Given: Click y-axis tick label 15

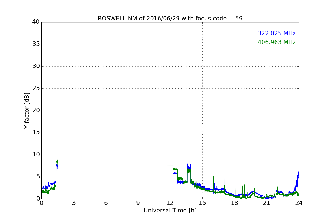Looking at the screenshot, I should coord(36,133).
